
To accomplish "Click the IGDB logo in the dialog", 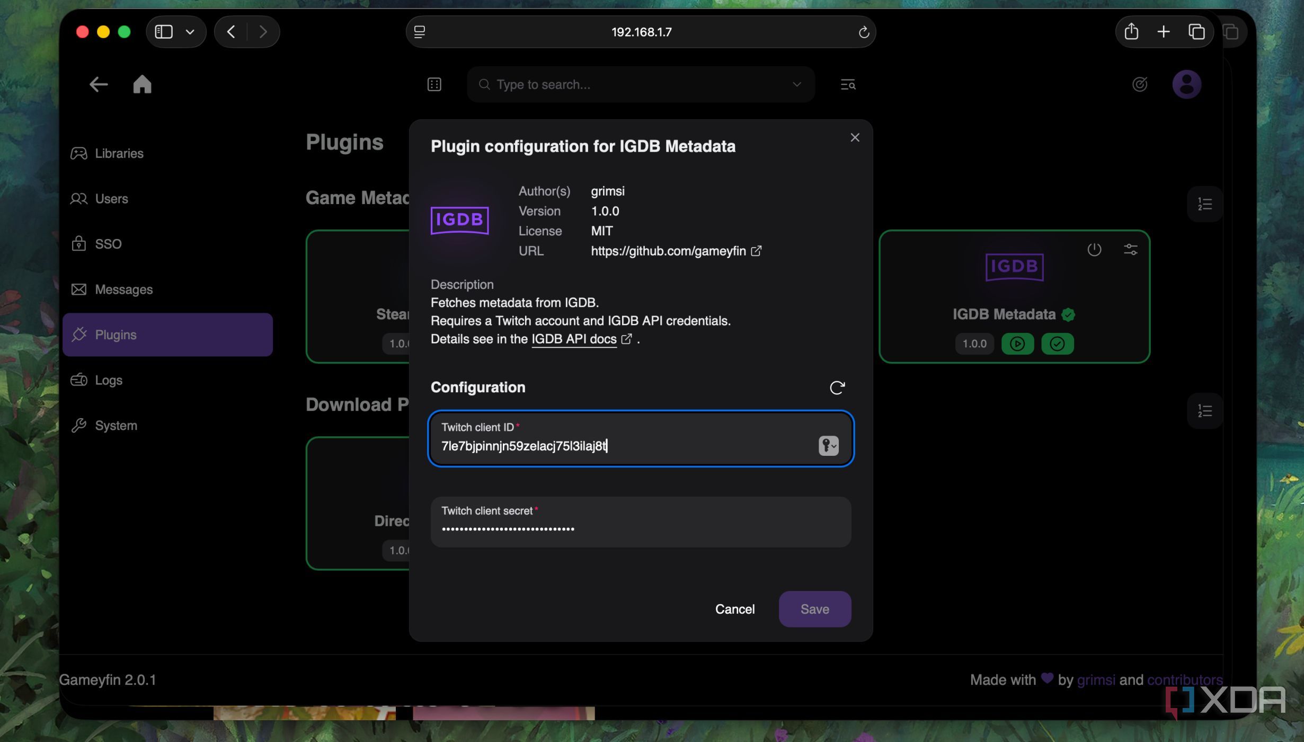I will click(459, 220).
